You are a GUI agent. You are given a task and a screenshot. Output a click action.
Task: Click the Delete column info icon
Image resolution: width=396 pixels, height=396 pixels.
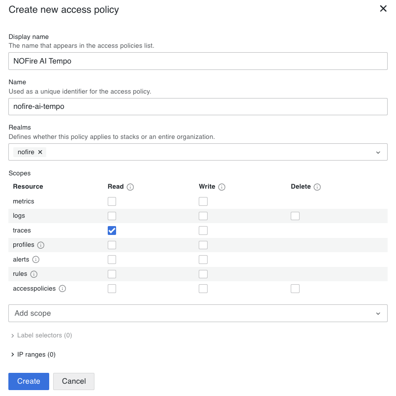[x=317, y=187]
